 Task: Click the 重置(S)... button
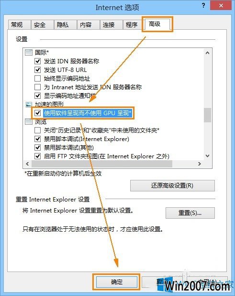[x=190, y=213]
